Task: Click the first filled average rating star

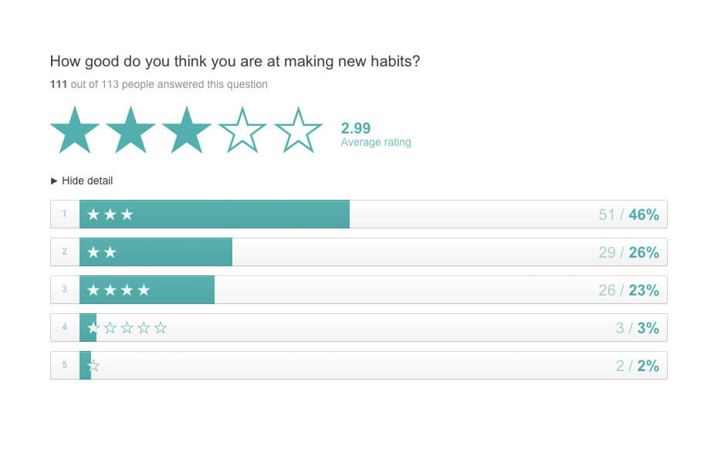Action: point(75,130)
